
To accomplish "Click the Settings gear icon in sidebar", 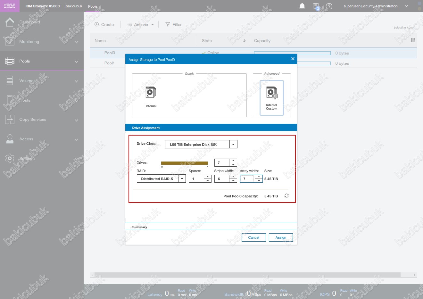I will pos(10,158).
